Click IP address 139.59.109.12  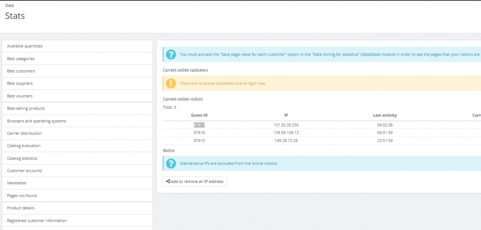[x=286, y=133]
